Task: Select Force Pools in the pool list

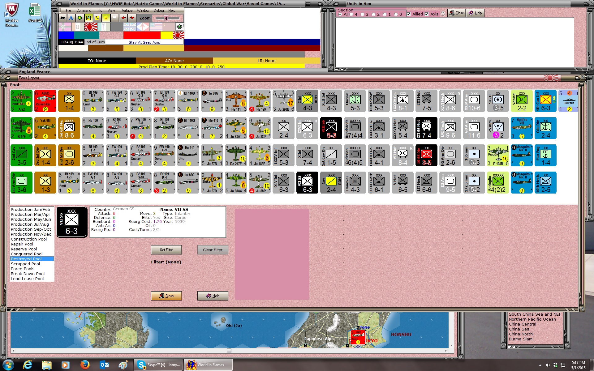Action: point(23,269)
